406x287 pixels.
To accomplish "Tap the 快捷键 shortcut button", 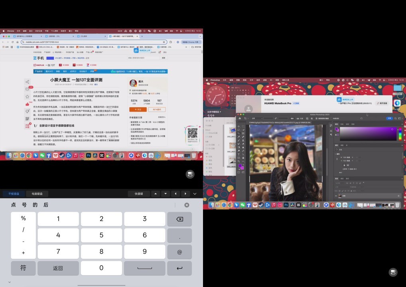I will click(139, 194).
